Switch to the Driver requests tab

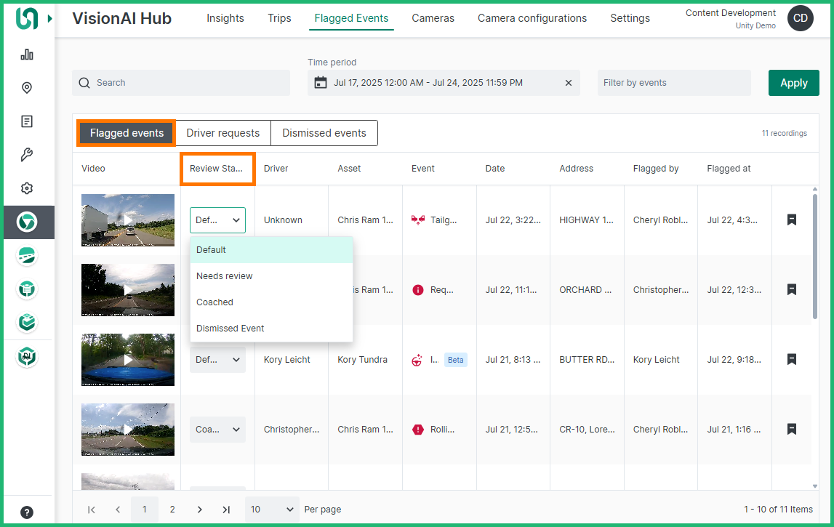tap(222, 133)
